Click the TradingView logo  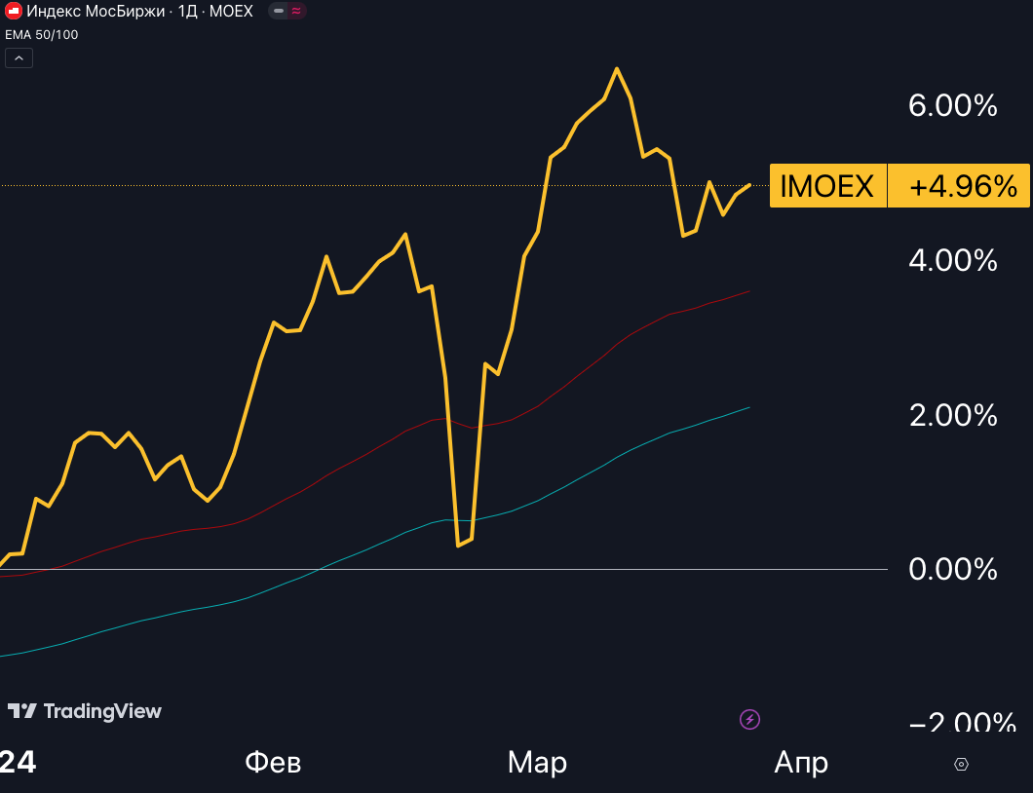click(x=85, y=711)
